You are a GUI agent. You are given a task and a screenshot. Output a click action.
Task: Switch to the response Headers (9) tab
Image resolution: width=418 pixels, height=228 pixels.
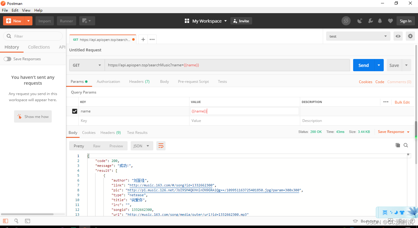click(110, 133)
